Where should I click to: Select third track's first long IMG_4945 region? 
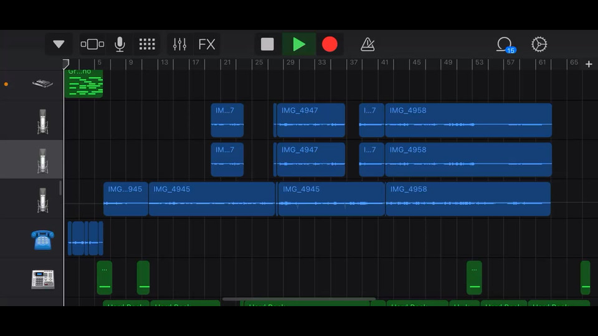[x=212, y=199]
